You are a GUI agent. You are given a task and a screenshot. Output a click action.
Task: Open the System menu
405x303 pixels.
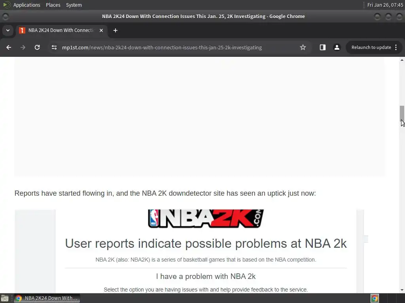tap(74, 5)
